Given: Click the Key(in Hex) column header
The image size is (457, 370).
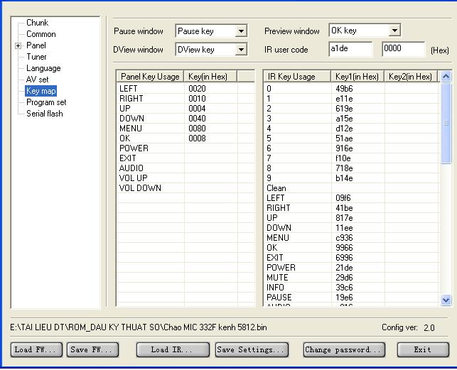Looking at the screenshot, I should tap(210, 77).
